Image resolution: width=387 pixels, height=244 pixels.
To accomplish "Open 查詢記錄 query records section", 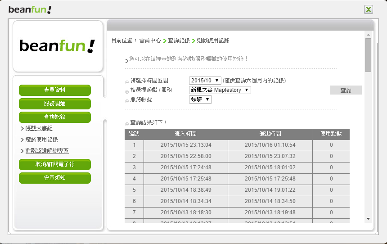I will tap(55, 117).
